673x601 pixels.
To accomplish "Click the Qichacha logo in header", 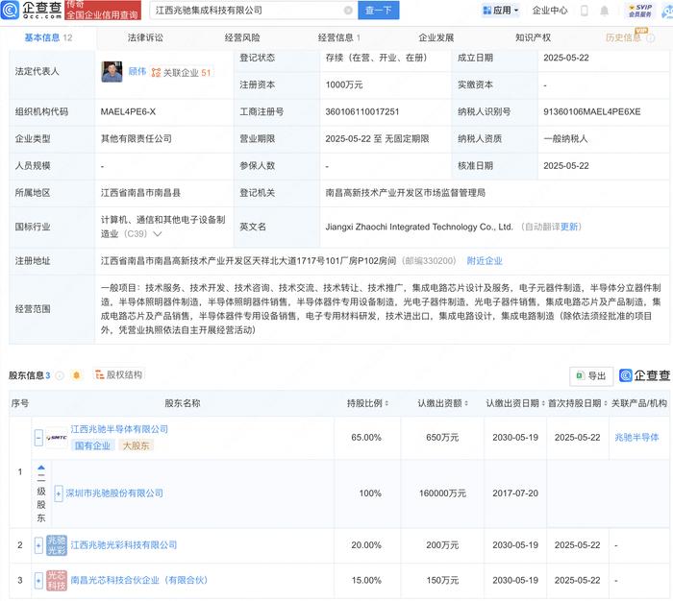I will (32, 10).
